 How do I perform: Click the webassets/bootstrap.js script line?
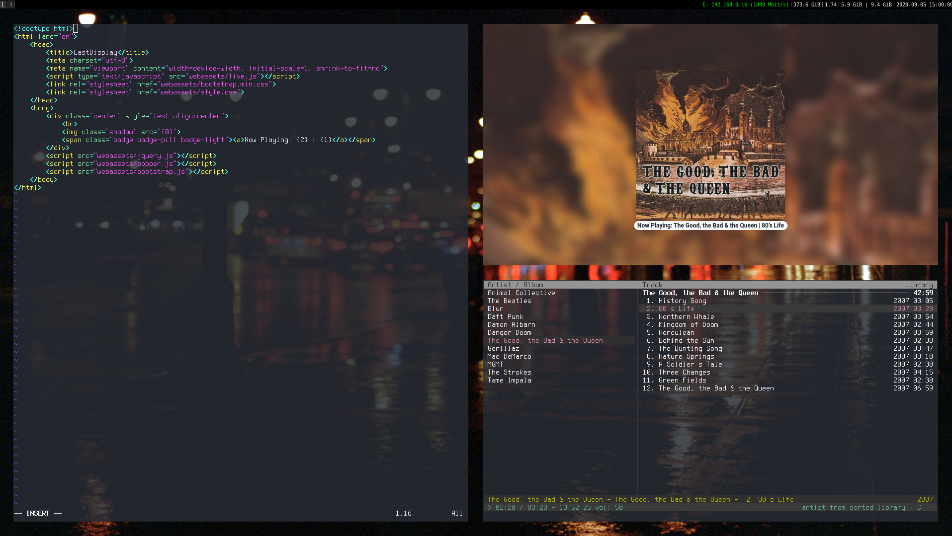click(x=137, y=172)
